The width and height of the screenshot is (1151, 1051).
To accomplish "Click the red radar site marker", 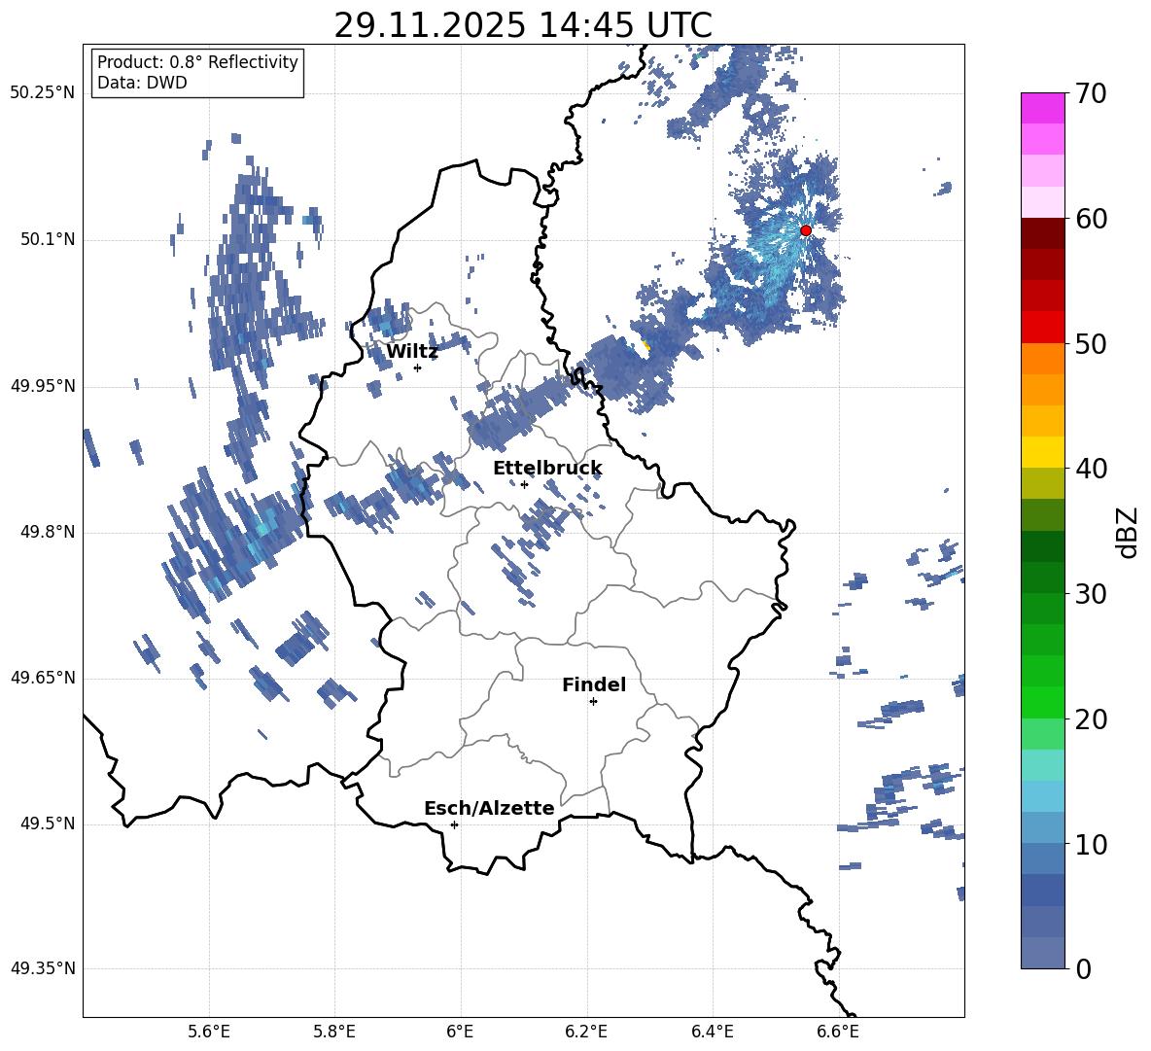I will click(805, 230).
